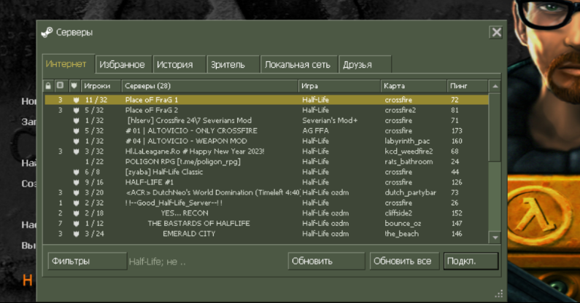The image size is (580, 303).
Task: Select EMERALD CITY server
Action: tap(266, 234)
